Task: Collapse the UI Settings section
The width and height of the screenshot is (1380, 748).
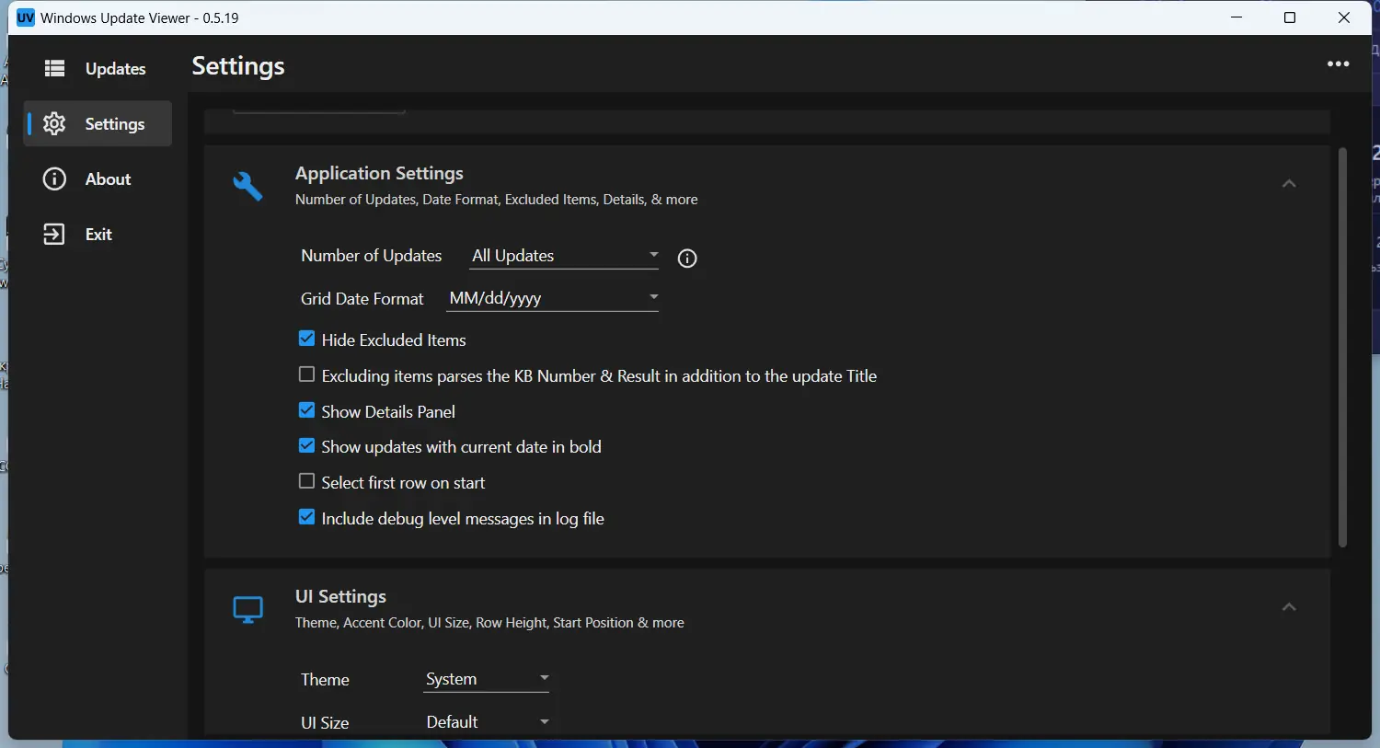Action: [1289, 607]
